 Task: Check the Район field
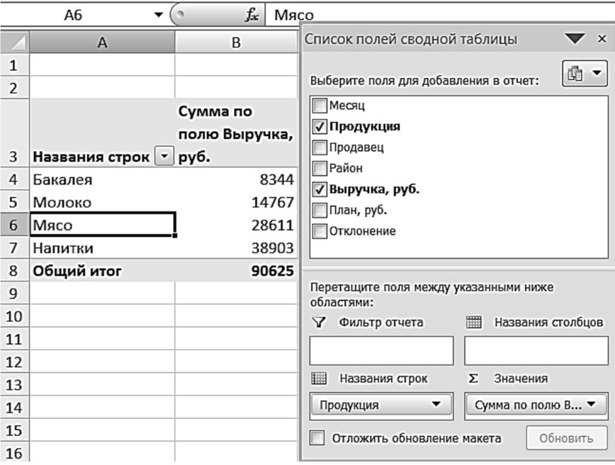pyautogui.click(x=320, y=168)
